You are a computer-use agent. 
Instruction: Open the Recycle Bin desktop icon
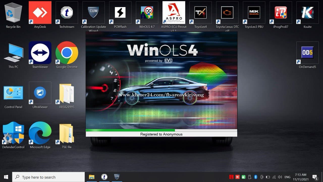coord(13,15)
